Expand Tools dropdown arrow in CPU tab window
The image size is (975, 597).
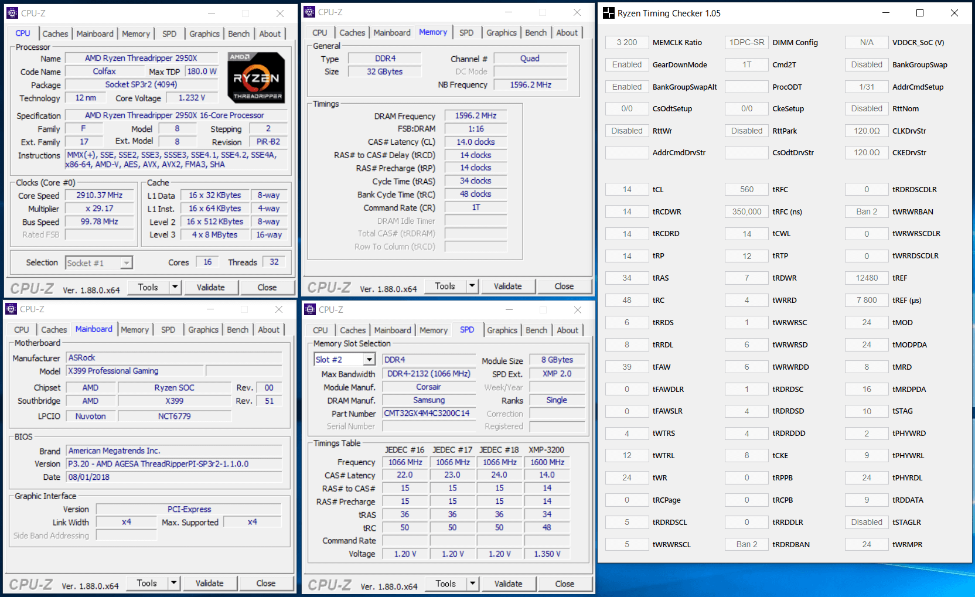(x=175, y=287)
